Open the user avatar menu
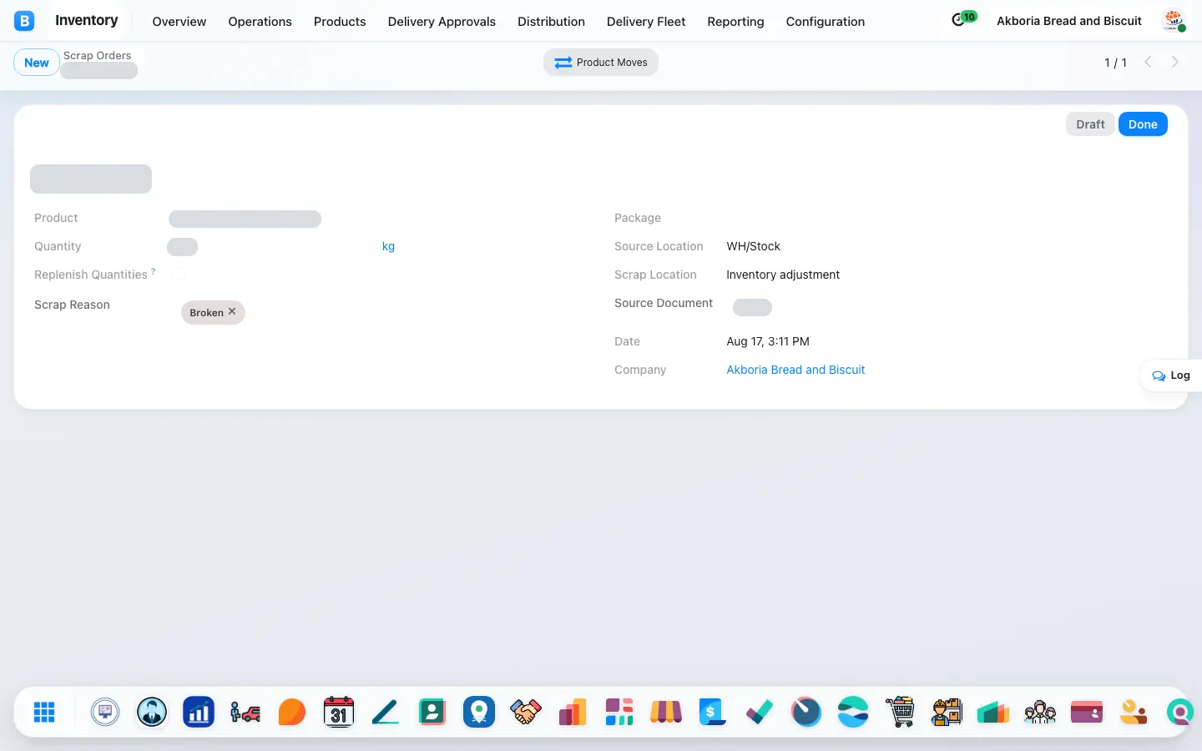 pos(1174,21)
